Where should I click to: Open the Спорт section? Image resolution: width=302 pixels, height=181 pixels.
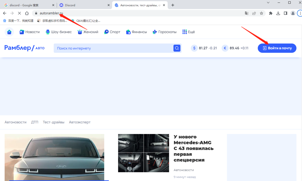click(x=112, y=32)
